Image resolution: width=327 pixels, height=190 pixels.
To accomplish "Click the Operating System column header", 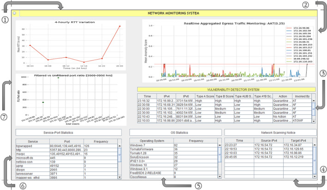I will [x=151, y=141].
